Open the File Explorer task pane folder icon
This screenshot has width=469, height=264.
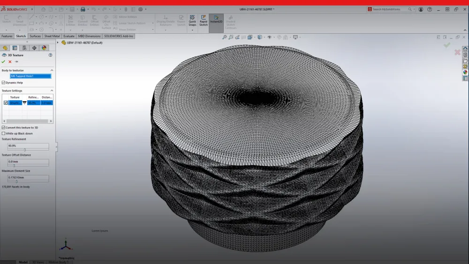[465, 60]
